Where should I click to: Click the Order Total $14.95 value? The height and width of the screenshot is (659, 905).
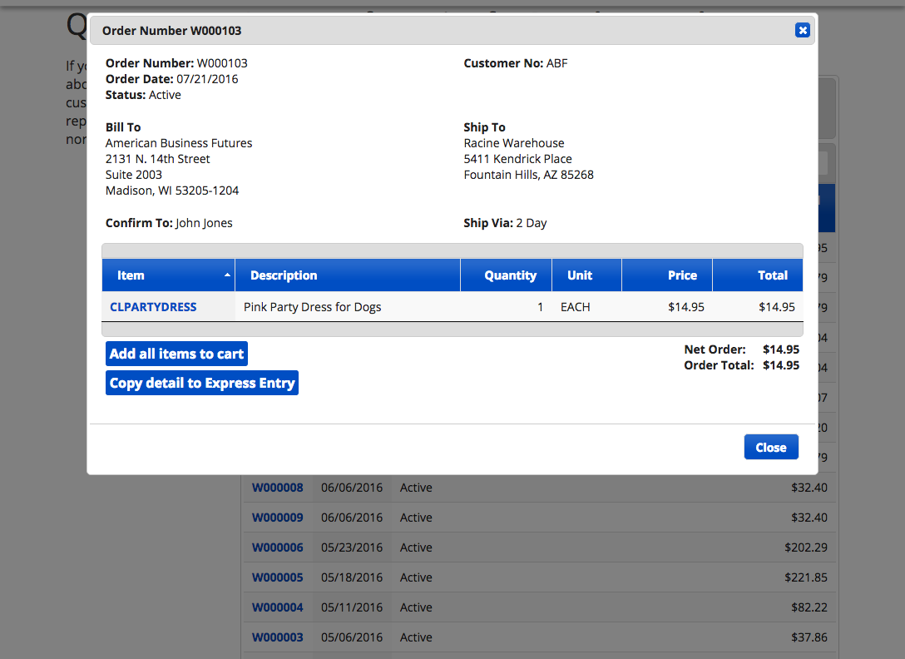(x=781, y=365)
